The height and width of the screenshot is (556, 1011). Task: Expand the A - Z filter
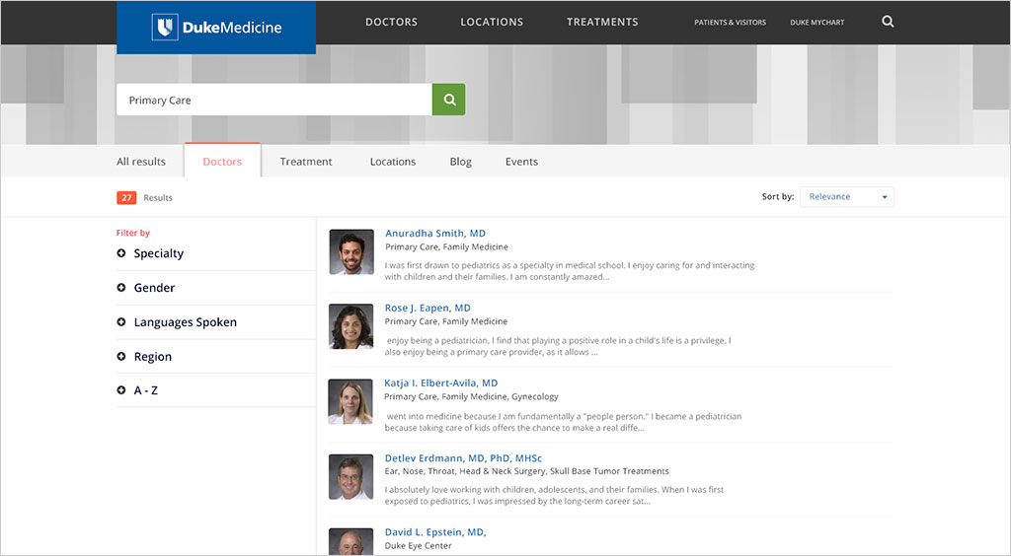(x=145, y=390)
